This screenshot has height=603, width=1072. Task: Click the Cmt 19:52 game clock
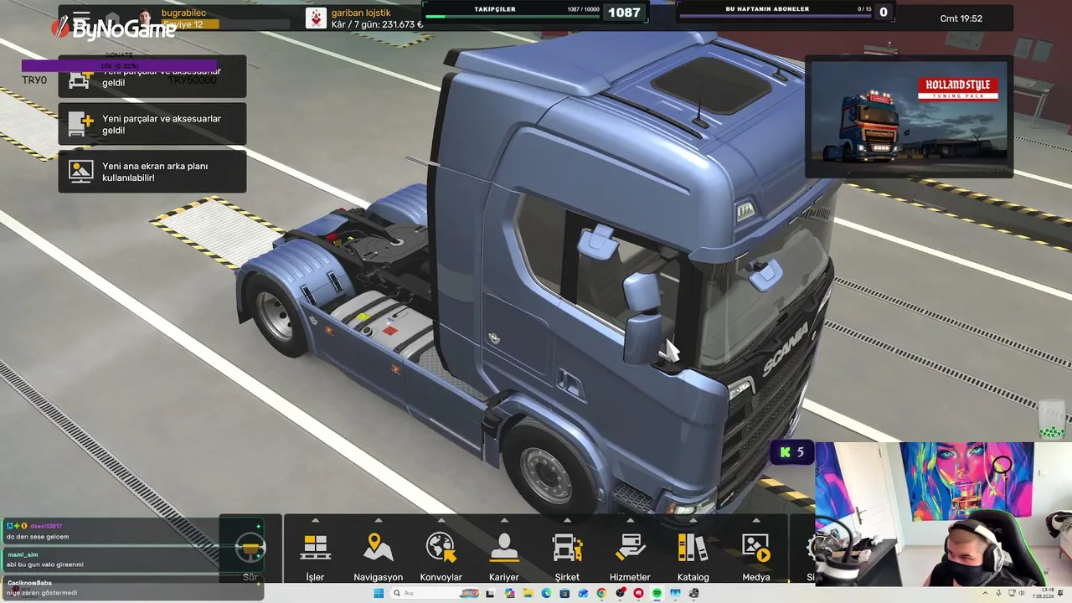(x=961, y=18)
